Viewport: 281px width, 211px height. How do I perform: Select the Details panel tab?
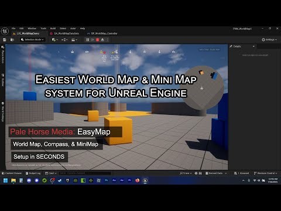[237, 46]
